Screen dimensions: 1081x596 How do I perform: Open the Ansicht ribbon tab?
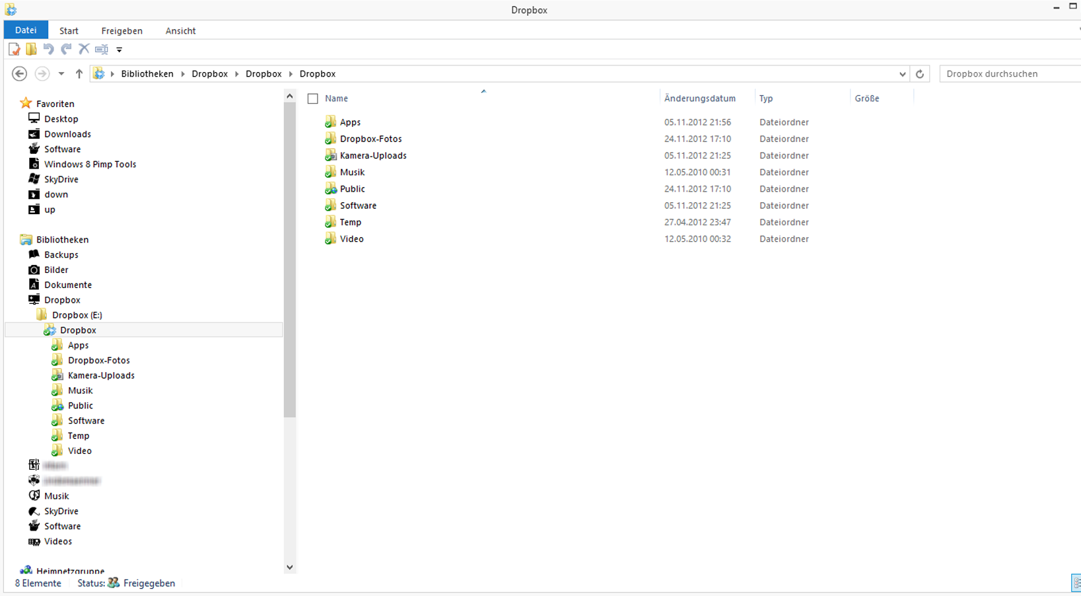click(180, 31)
